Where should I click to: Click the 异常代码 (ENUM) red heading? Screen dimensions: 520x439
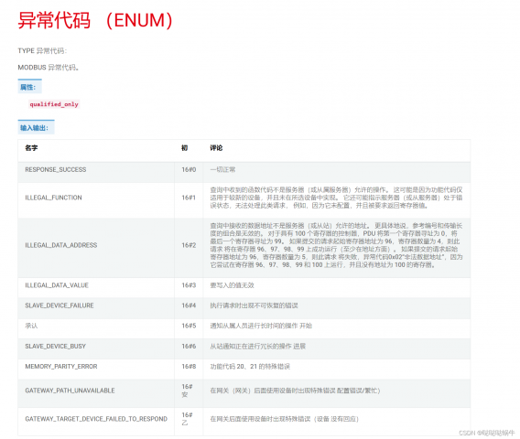(x=95, y=20)
